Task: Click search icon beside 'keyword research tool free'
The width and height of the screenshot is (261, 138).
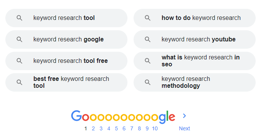Action: [20, 61]
